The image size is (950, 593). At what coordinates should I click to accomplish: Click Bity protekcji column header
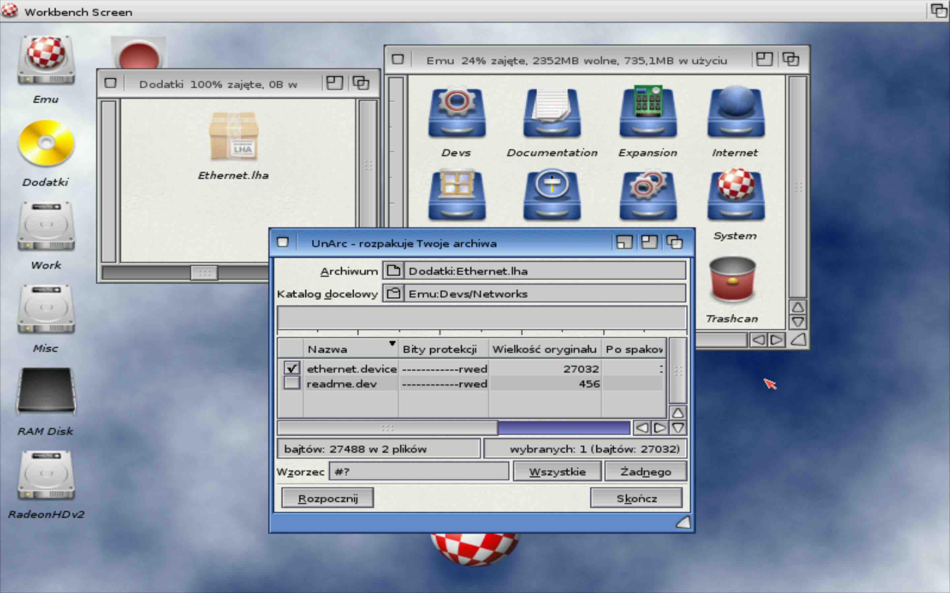pyautogui.click(x=443, y=349)
